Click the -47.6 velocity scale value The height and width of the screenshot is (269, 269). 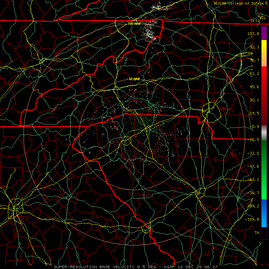253,166
